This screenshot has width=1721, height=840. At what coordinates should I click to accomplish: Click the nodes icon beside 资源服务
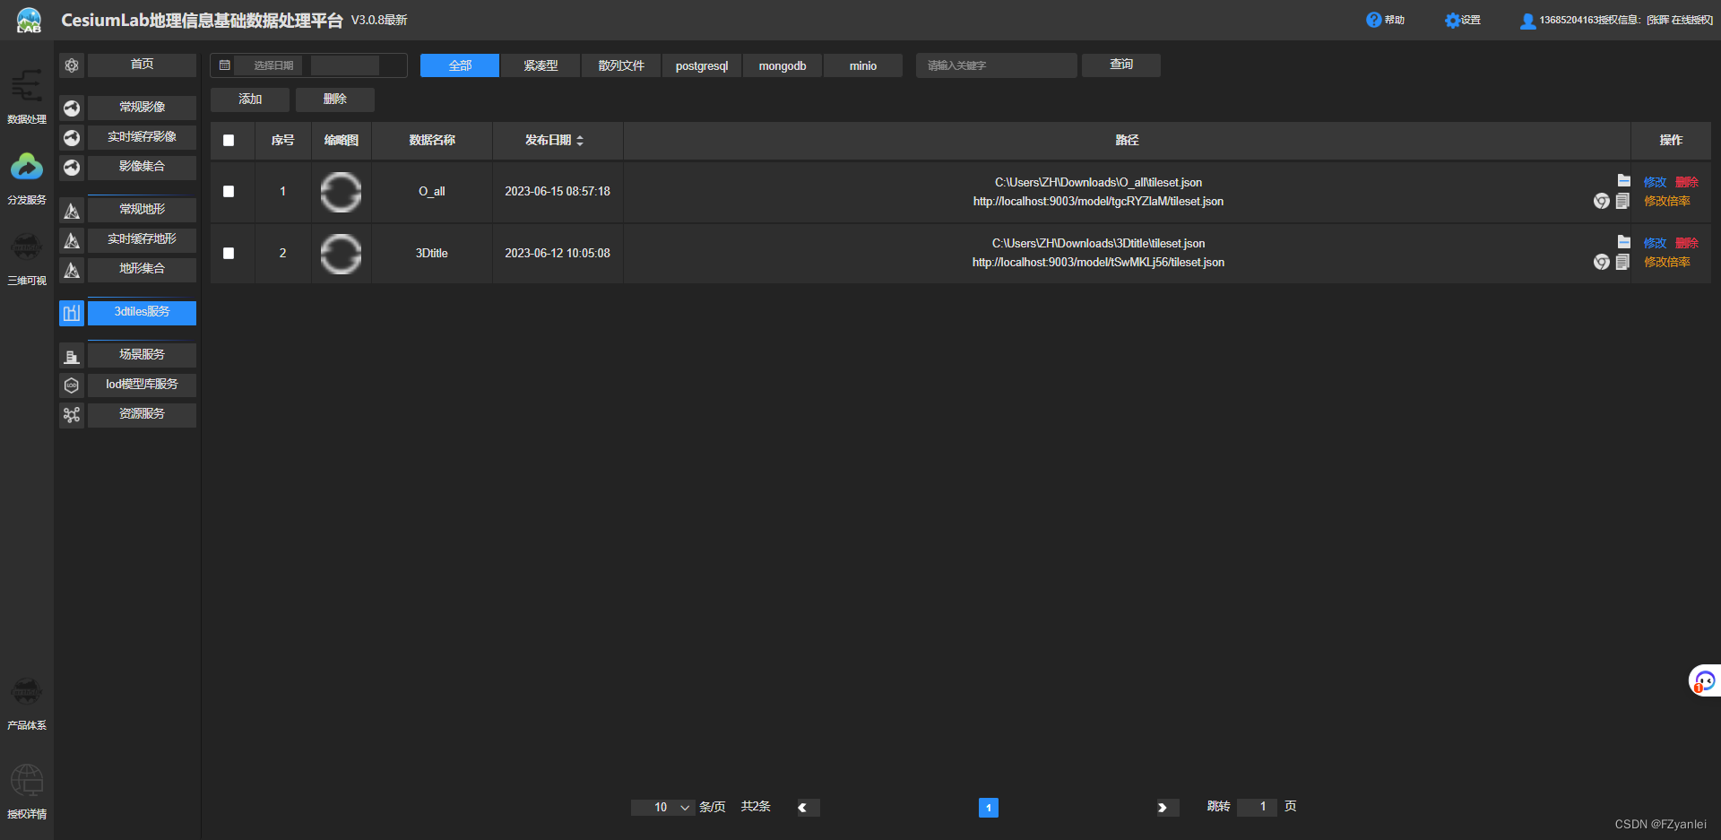72,415
